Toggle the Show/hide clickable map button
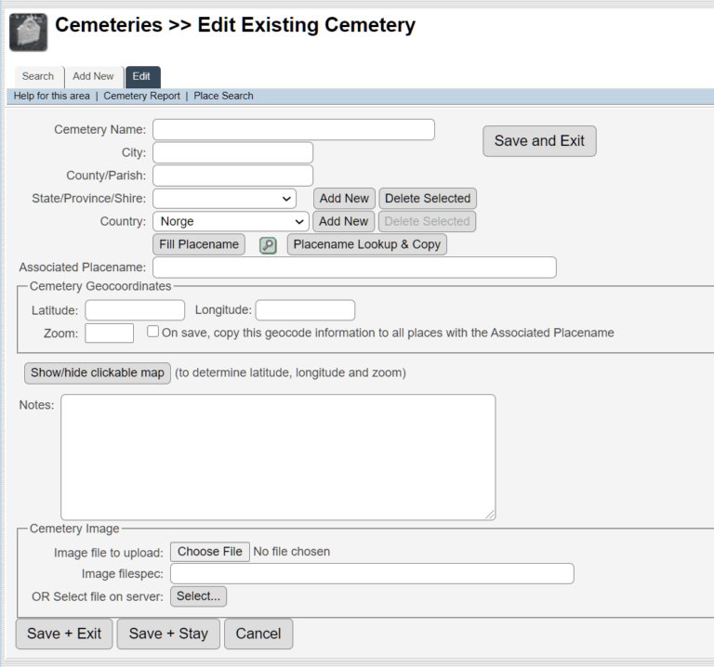Image resolution: width=714 pixels, height=667 pixels. point(98,373)
